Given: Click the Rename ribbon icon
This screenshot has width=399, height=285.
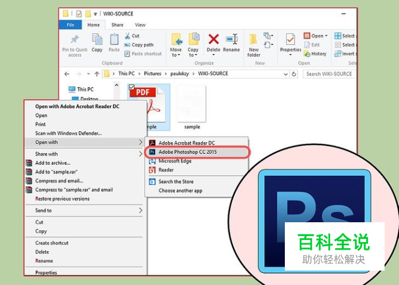Looking at the screenshot, I should pos(232,39).
